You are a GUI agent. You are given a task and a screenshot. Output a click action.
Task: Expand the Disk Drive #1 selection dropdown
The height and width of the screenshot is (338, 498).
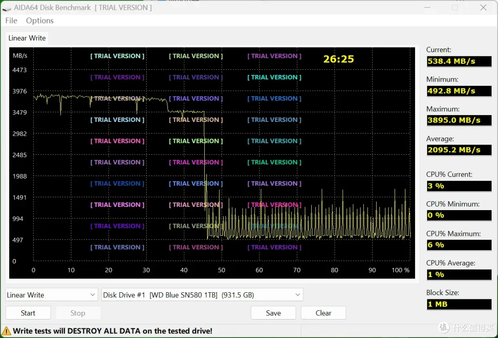pos(202,295)
